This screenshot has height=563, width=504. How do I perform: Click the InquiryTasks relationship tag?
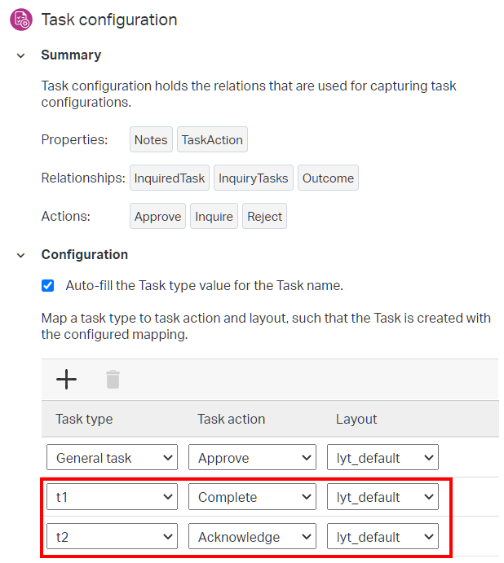click(x=254, y=178)
